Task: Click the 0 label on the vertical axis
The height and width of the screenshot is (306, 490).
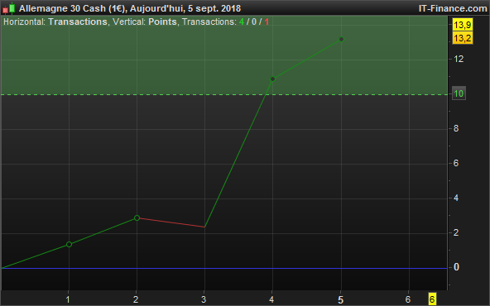Action: tap(456, 267)
